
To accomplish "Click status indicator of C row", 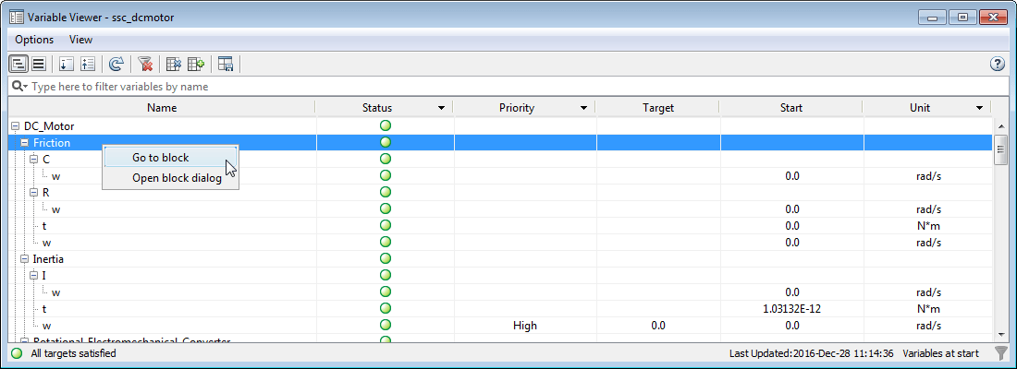I will (386, 159).
